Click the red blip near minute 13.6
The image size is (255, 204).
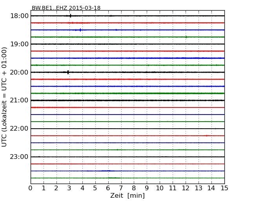(207, 136)
